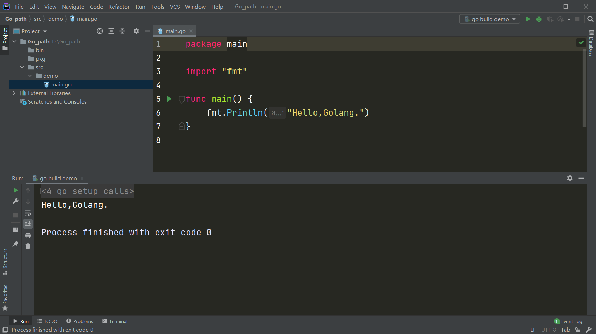Open the go build demo configuration dropdown
The width and height of the screenshot is (596, 334).
(489, 19)
